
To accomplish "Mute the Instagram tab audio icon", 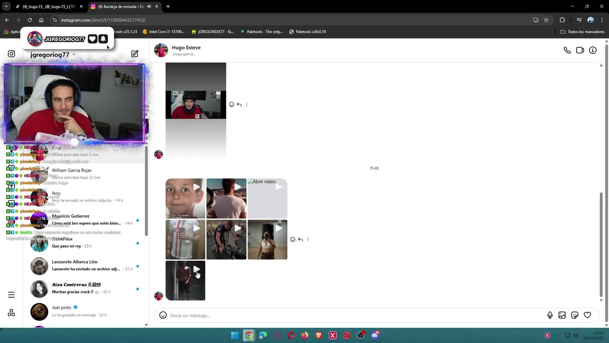I will pyautogui.click(x=149, y=7).
